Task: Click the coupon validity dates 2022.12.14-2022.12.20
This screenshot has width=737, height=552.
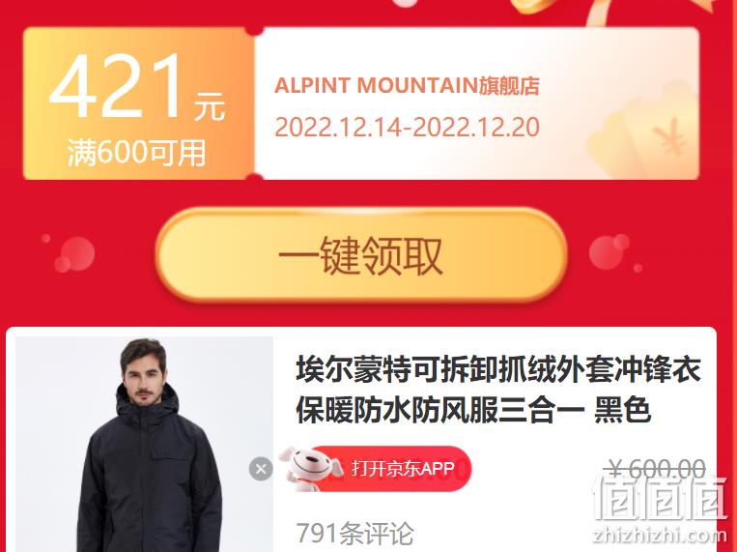Action: tap(407, 127)
